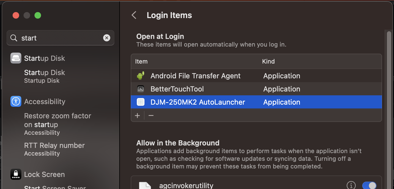Click the Accessibility sidebar icon

click(x=16, y=101)
